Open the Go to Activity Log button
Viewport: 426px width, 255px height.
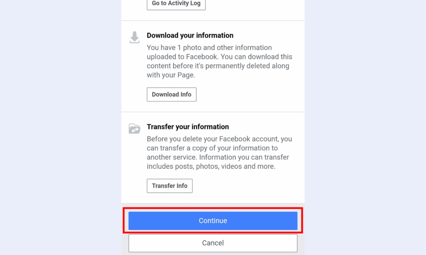click(176, 4)
